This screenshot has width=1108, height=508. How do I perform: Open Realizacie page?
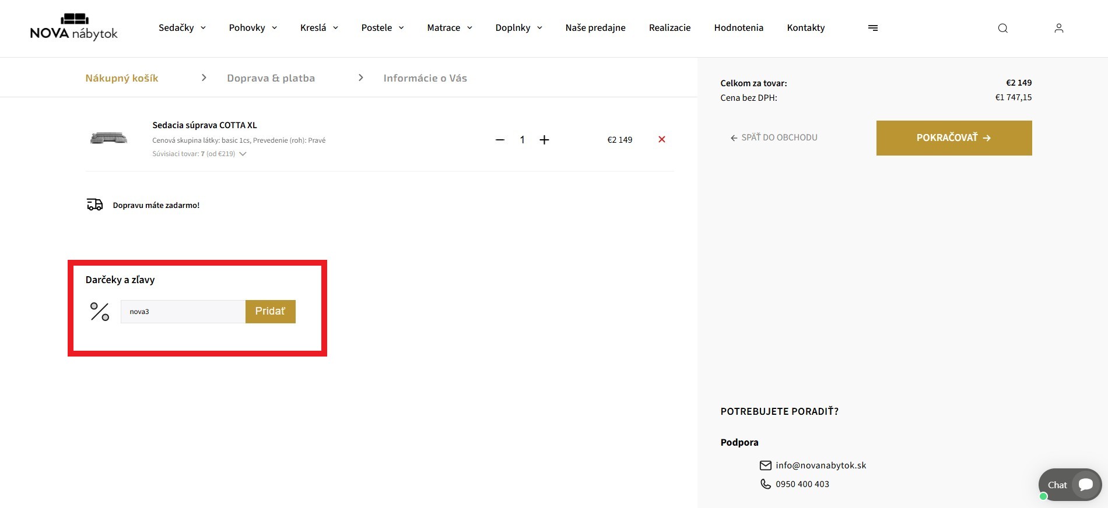(669, 28)
